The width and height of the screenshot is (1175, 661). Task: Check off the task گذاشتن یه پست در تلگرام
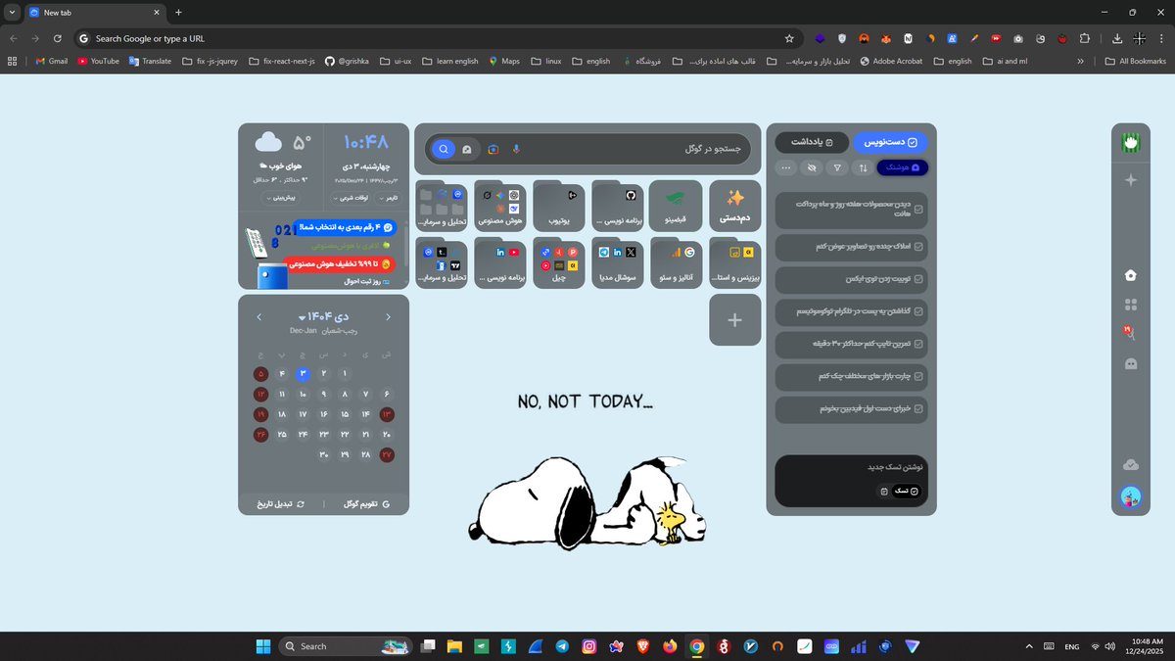(917, 311)
